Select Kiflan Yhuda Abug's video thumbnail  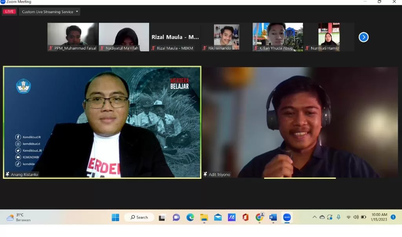(x=278, y=37)
